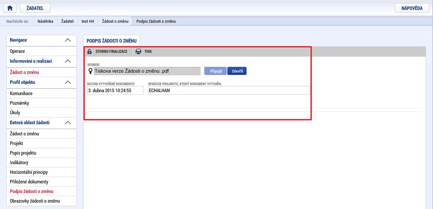Go to Žadatel breadcrumb
The width and height of the screenshot is (433, 209).
tap(67, 21)
